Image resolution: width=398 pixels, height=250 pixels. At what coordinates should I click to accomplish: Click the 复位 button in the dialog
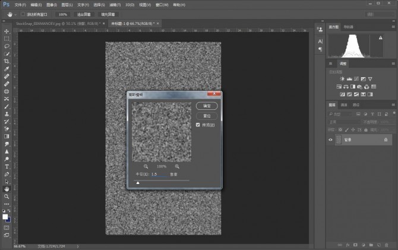pyautogui.click(x=207, y=116)
